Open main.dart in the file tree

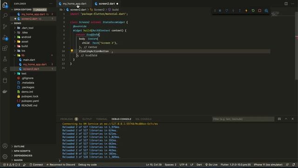point(33,60)
